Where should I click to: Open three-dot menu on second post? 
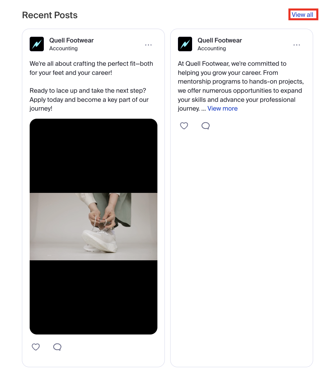(x=297, y=45)
